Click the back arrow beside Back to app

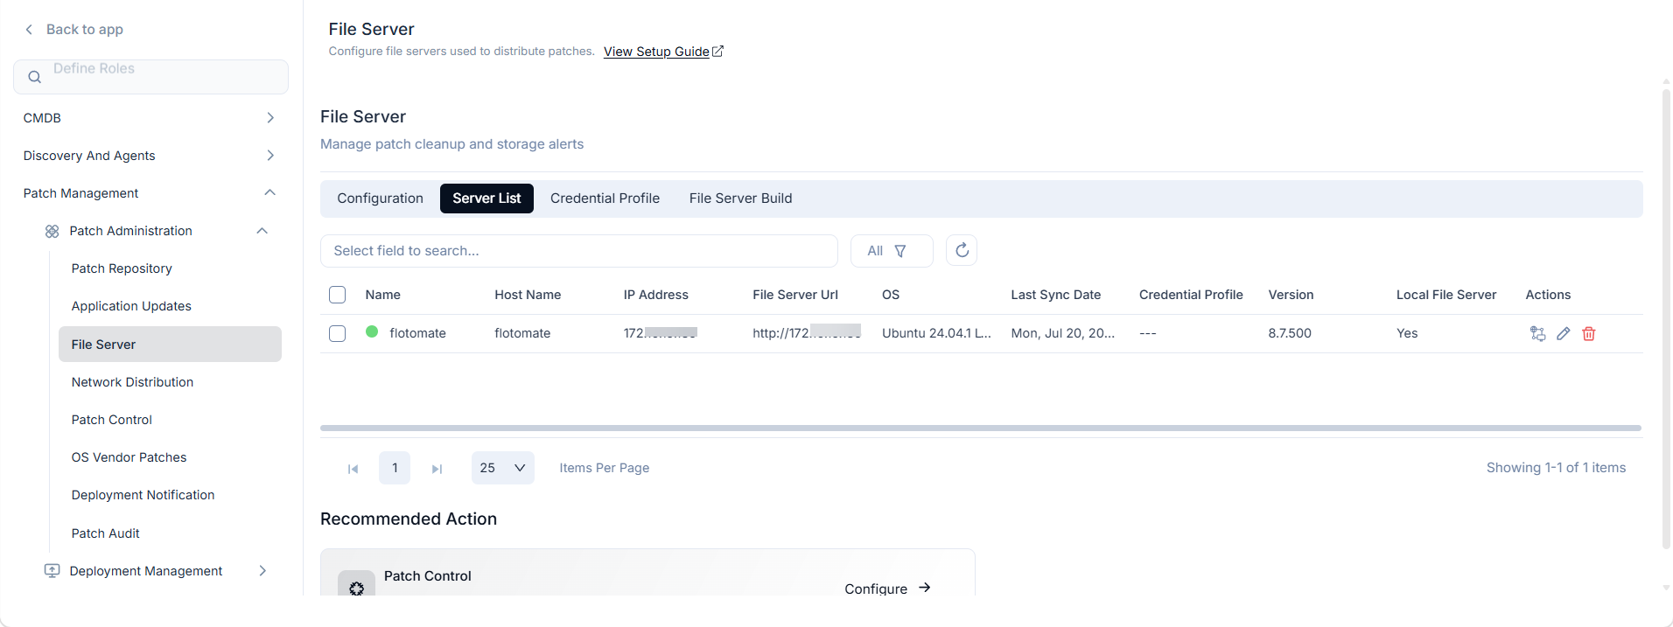tap(29, 30)
